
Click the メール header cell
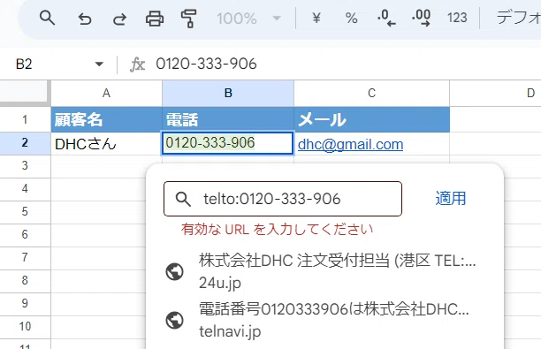[371, 119]
